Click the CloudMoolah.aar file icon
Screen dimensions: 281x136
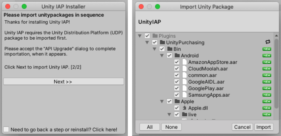[184, 68]
